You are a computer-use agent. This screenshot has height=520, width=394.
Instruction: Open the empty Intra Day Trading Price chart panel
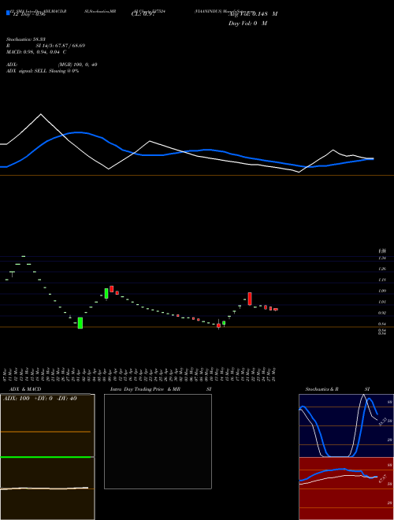pyautogui.click(x=158, y=441)
